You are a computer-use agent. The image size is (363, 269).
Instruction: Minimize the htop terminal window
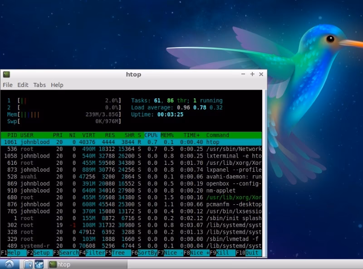(x=243, y=74)
